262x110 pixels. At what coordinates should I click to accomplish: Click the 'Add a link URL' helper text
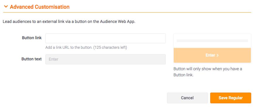(69, 48)
